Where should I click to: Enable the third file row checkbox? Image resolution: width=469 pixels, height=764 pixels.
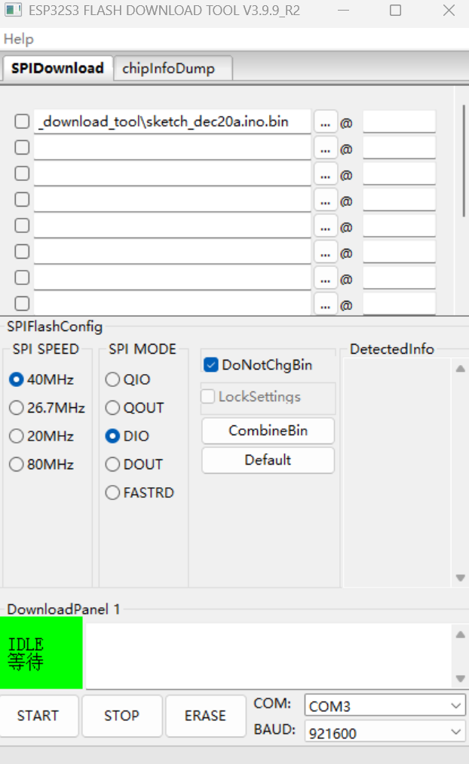click(22, 173)
